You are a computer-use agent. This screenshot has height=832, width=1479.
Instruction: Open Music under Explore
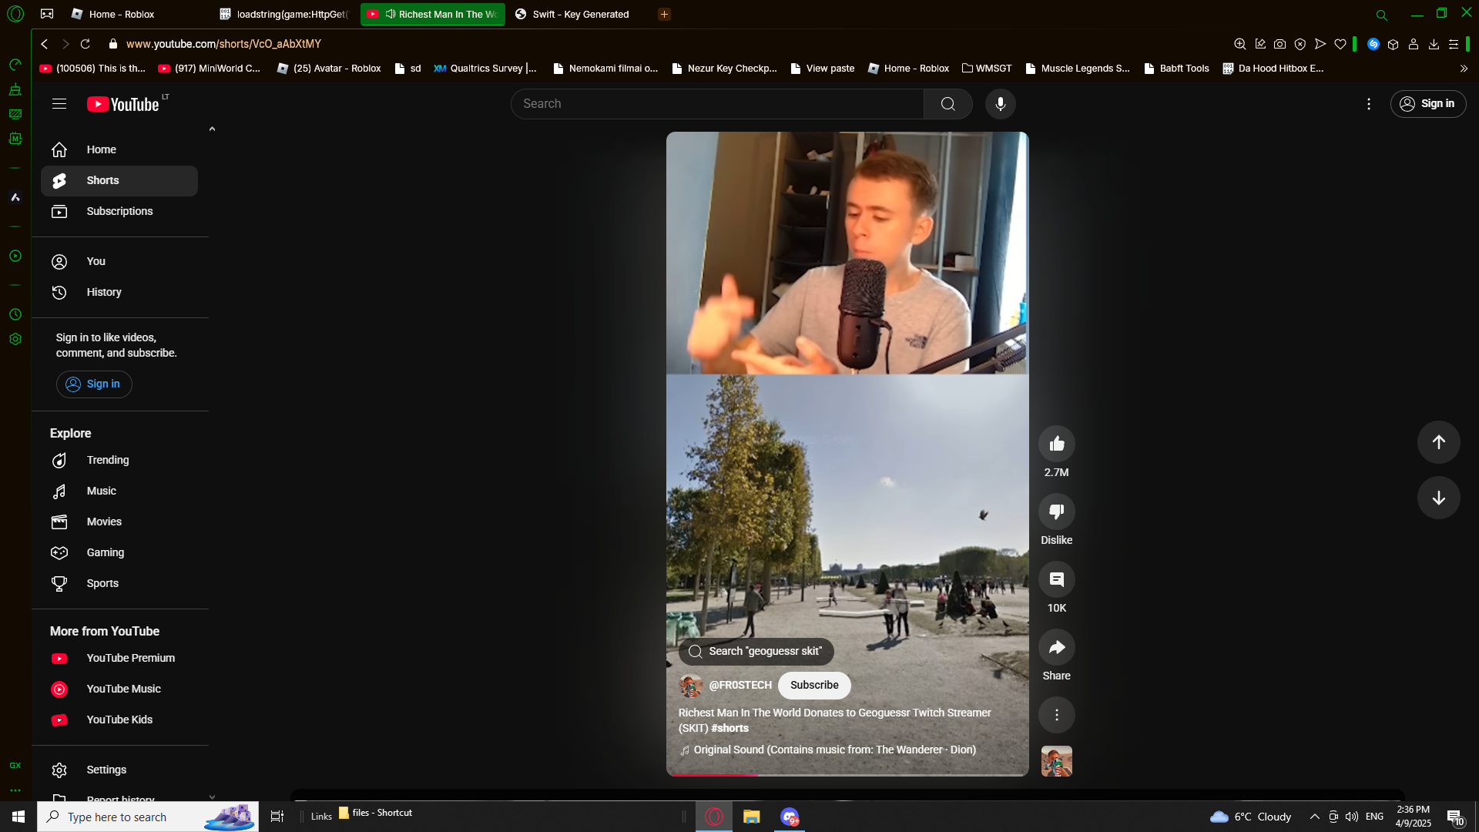pyautogui.click(x=119, y=491)
